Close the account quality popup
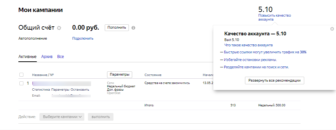336x130 pixels. coord(332,29)
